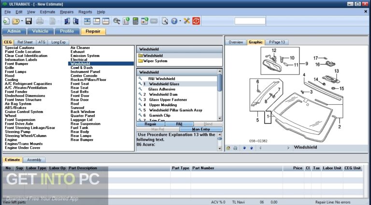371x205 pixels.
Task: Click the R&I operation button
Action: [x=179, y=124]
